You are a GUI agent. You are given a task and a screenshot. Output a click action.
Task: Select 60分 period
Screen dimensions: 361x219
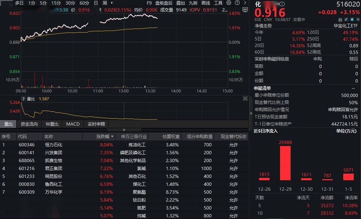pyautogui.click(x=84, y=3)
